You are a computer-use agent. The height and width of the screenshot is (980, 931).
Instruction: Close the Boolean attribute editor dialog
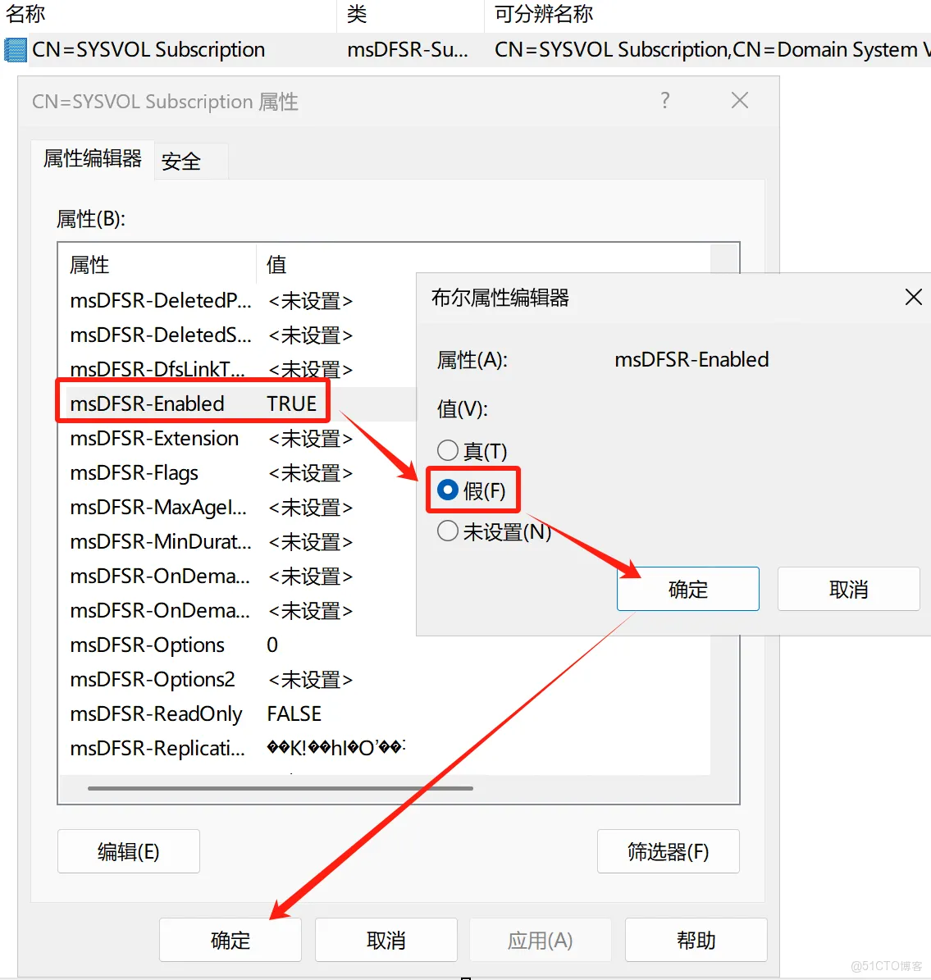point(913,297)
